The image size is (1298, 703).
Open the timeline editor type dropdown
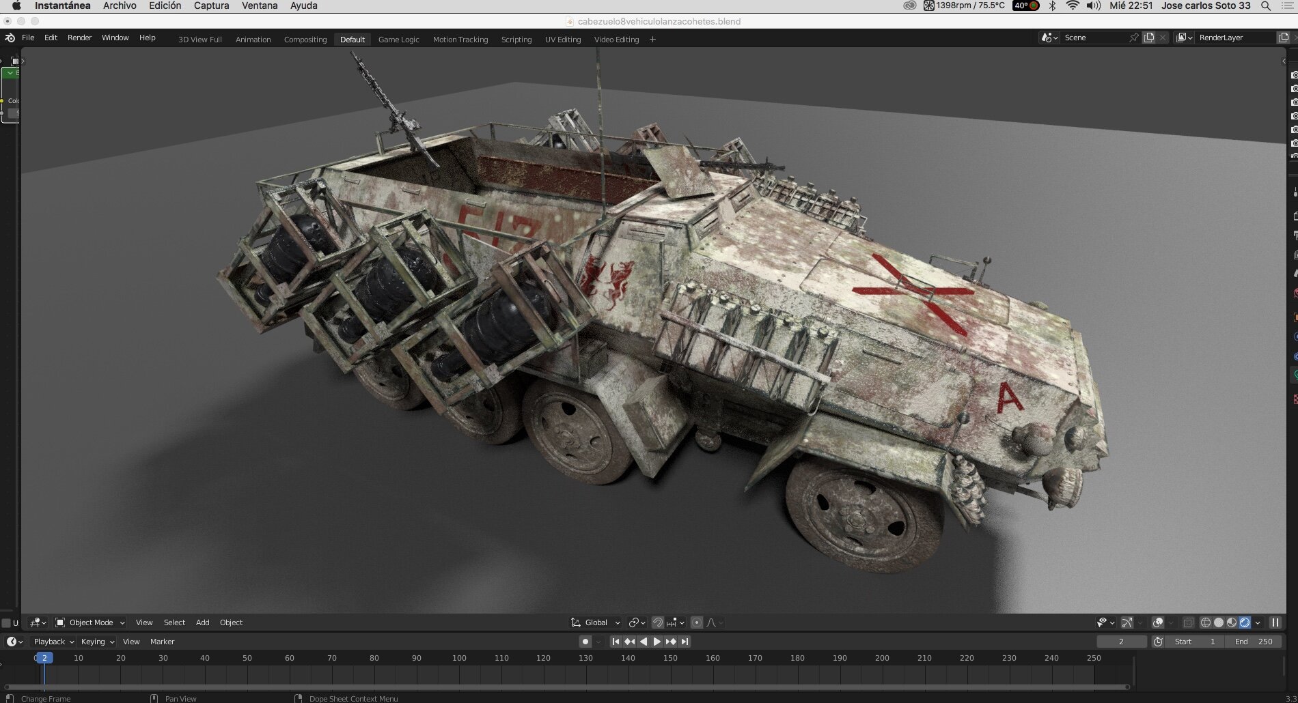click(x=14, y=642)
